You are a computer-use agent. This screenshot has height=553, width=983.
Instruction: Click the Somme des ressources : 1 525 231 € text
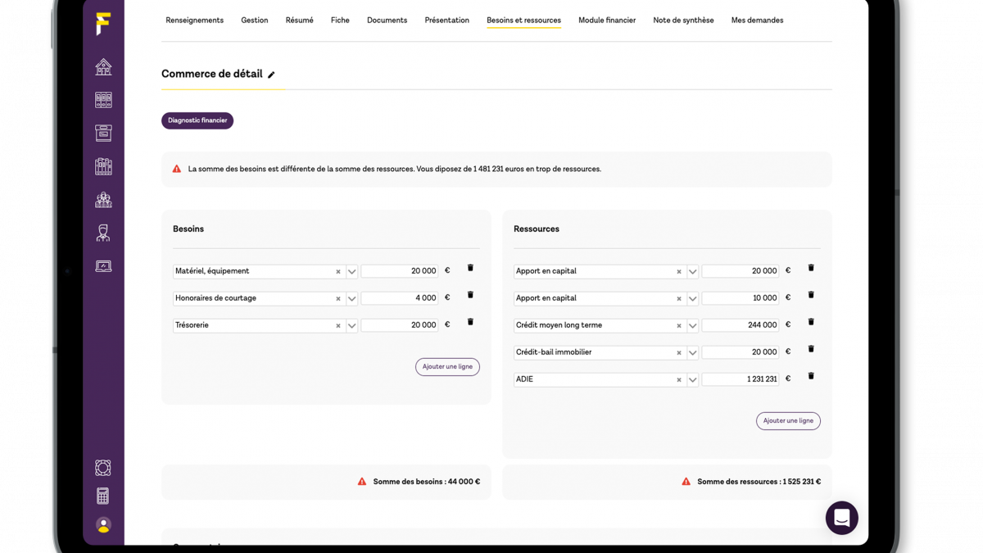point(759,482)
